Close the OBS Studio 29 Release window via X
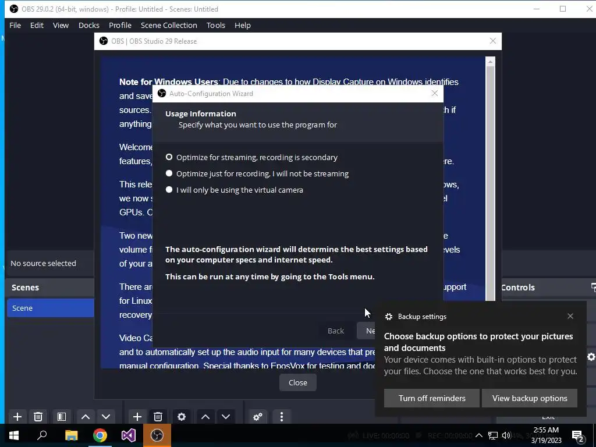The height and width of the screenshot is (447, 596). (492, 41)
